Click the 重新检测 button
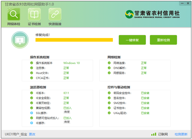 (163, 40)
